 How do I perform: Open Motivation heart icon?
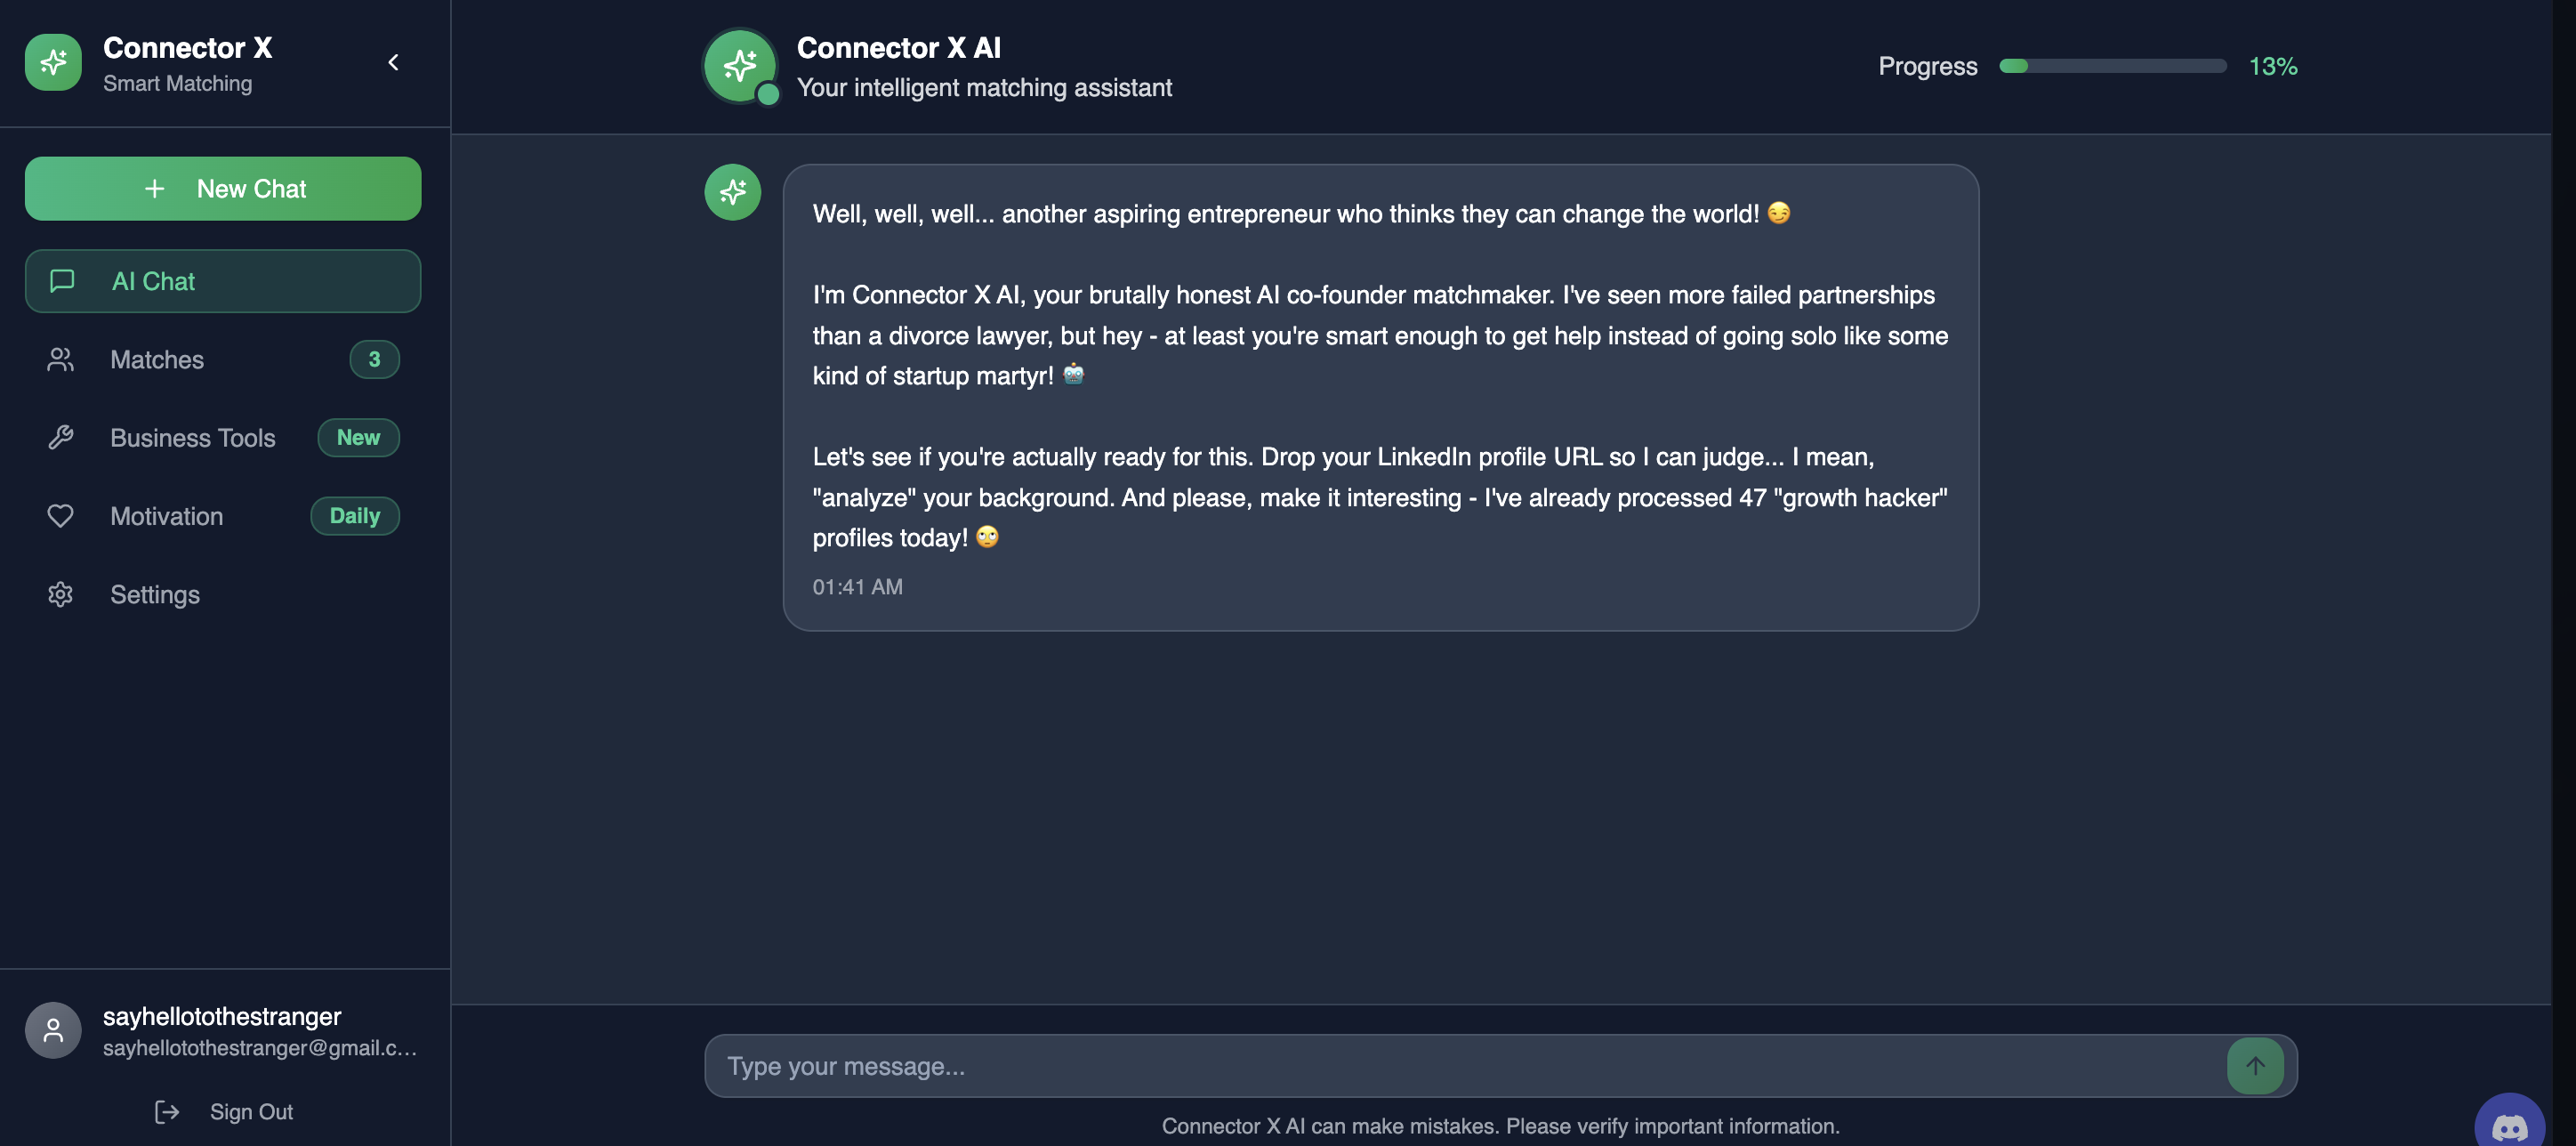coord(61,516)
